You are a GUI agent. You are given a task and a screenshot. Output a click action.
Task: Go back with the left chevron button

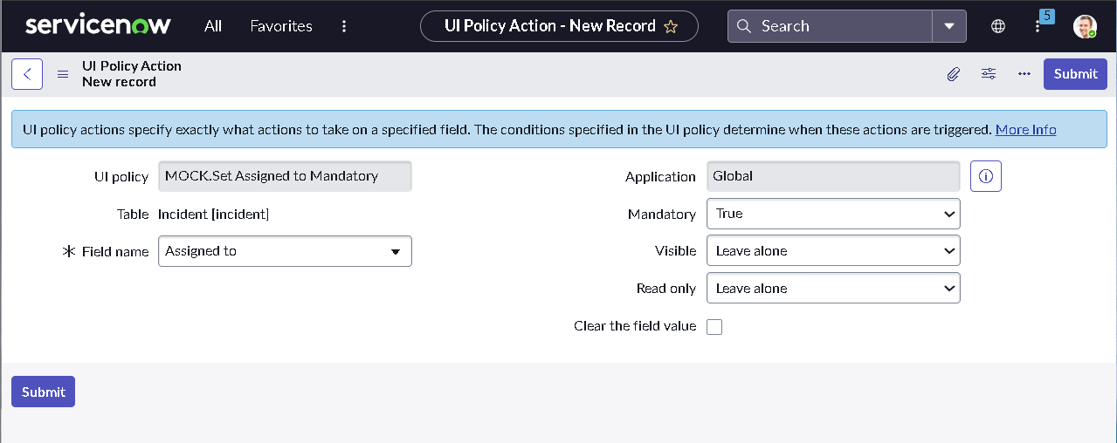click(x=27, y=74)
